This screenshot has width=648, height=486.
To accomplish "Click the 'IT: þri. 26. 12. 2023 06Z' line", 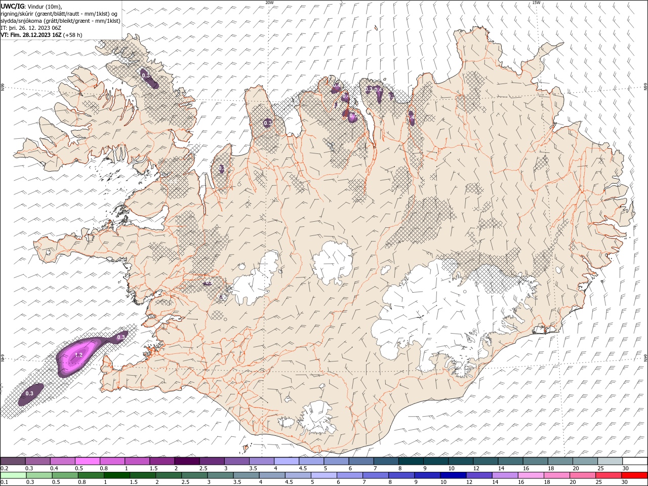I will [x=31, y=28].
